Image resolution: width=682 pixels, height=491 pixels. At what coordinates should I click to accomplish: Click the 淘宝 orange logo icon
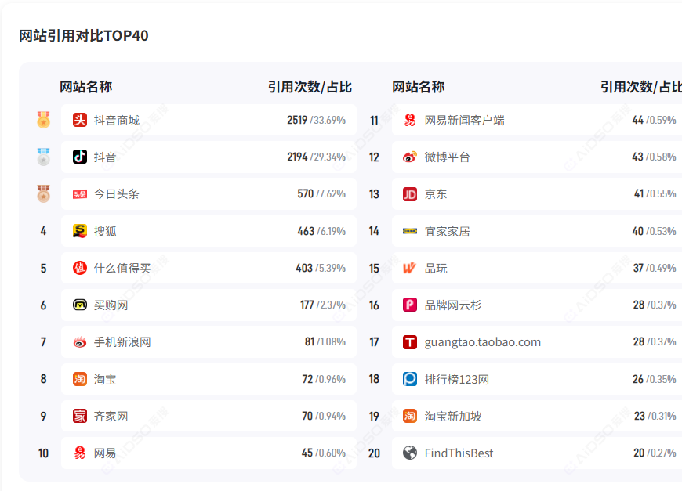81,378
